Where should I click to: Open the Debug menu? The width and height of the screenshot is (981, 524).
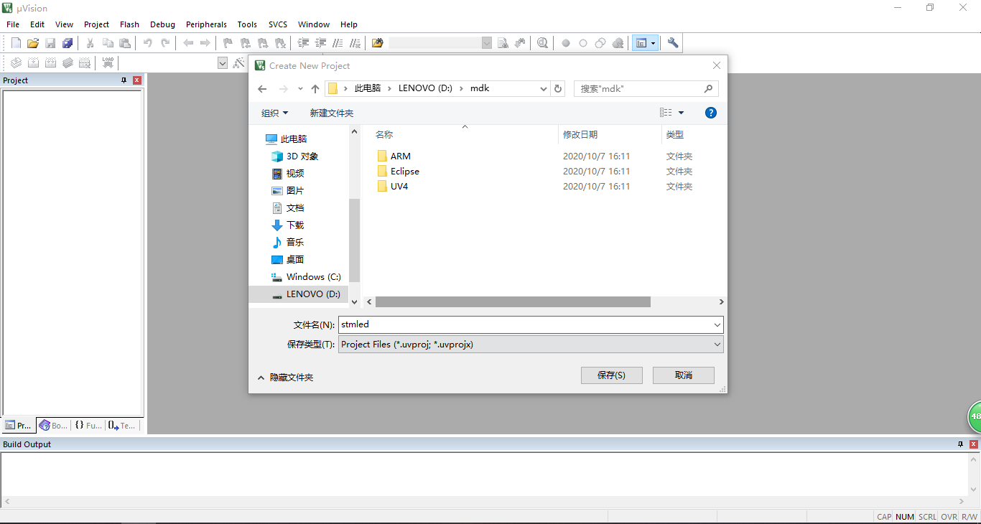pyautogui.click(x=162, y=24)
